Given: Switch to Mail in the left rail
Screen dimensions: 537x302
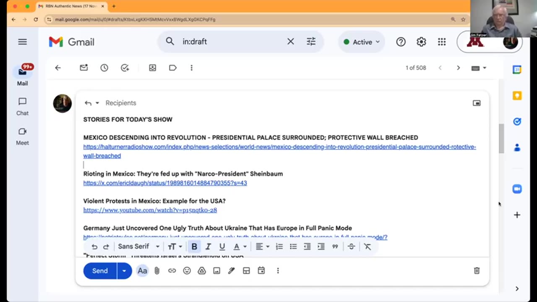Looking at the screenshot, I should click(x=22, y=76).
